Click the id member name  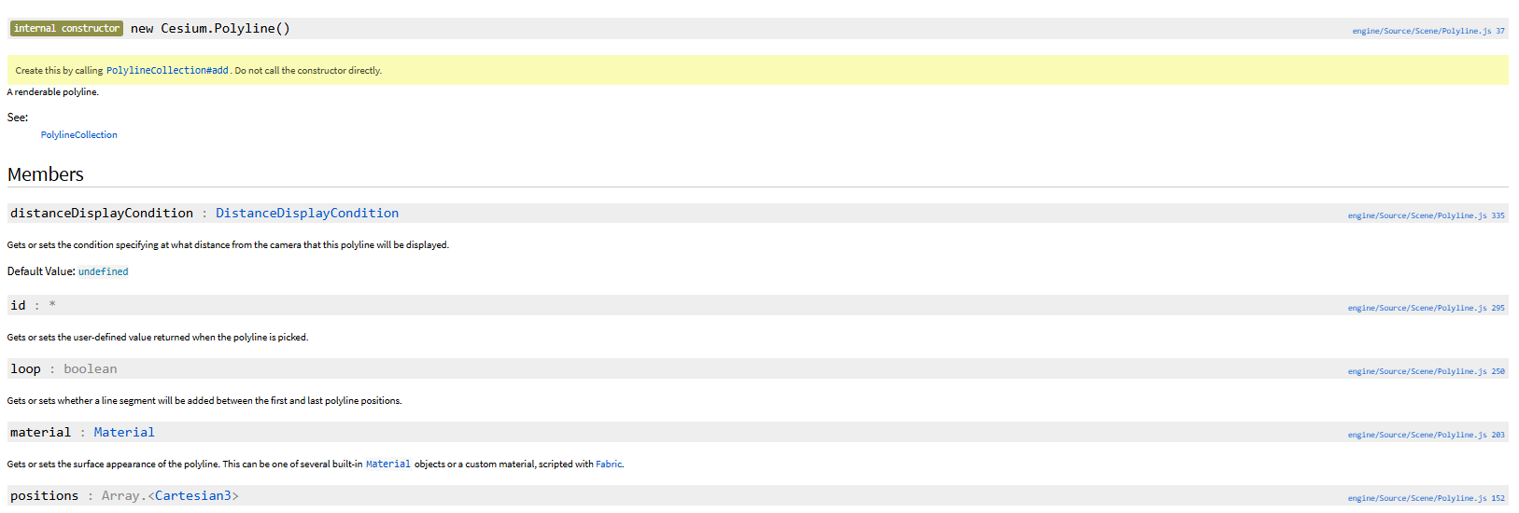18,306
